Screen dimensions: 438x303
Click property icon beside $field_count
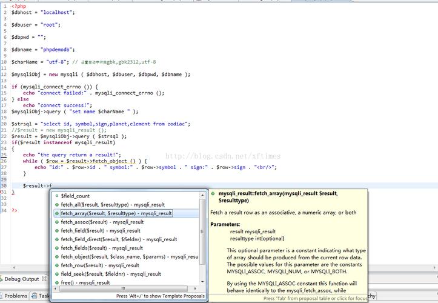57,196
